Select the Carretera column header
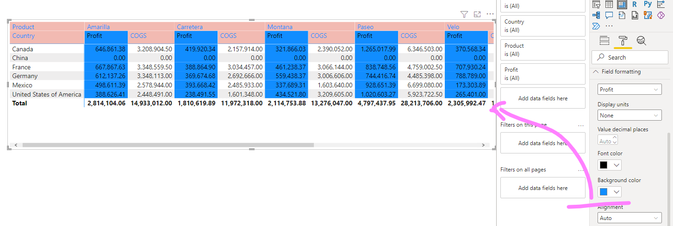Image resolution: width=673 pixels, height=226 pixels. point(190,27)
